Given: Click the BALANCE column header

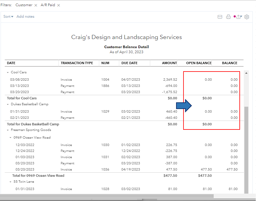Looking at the screenshot, I should point(230,63).
